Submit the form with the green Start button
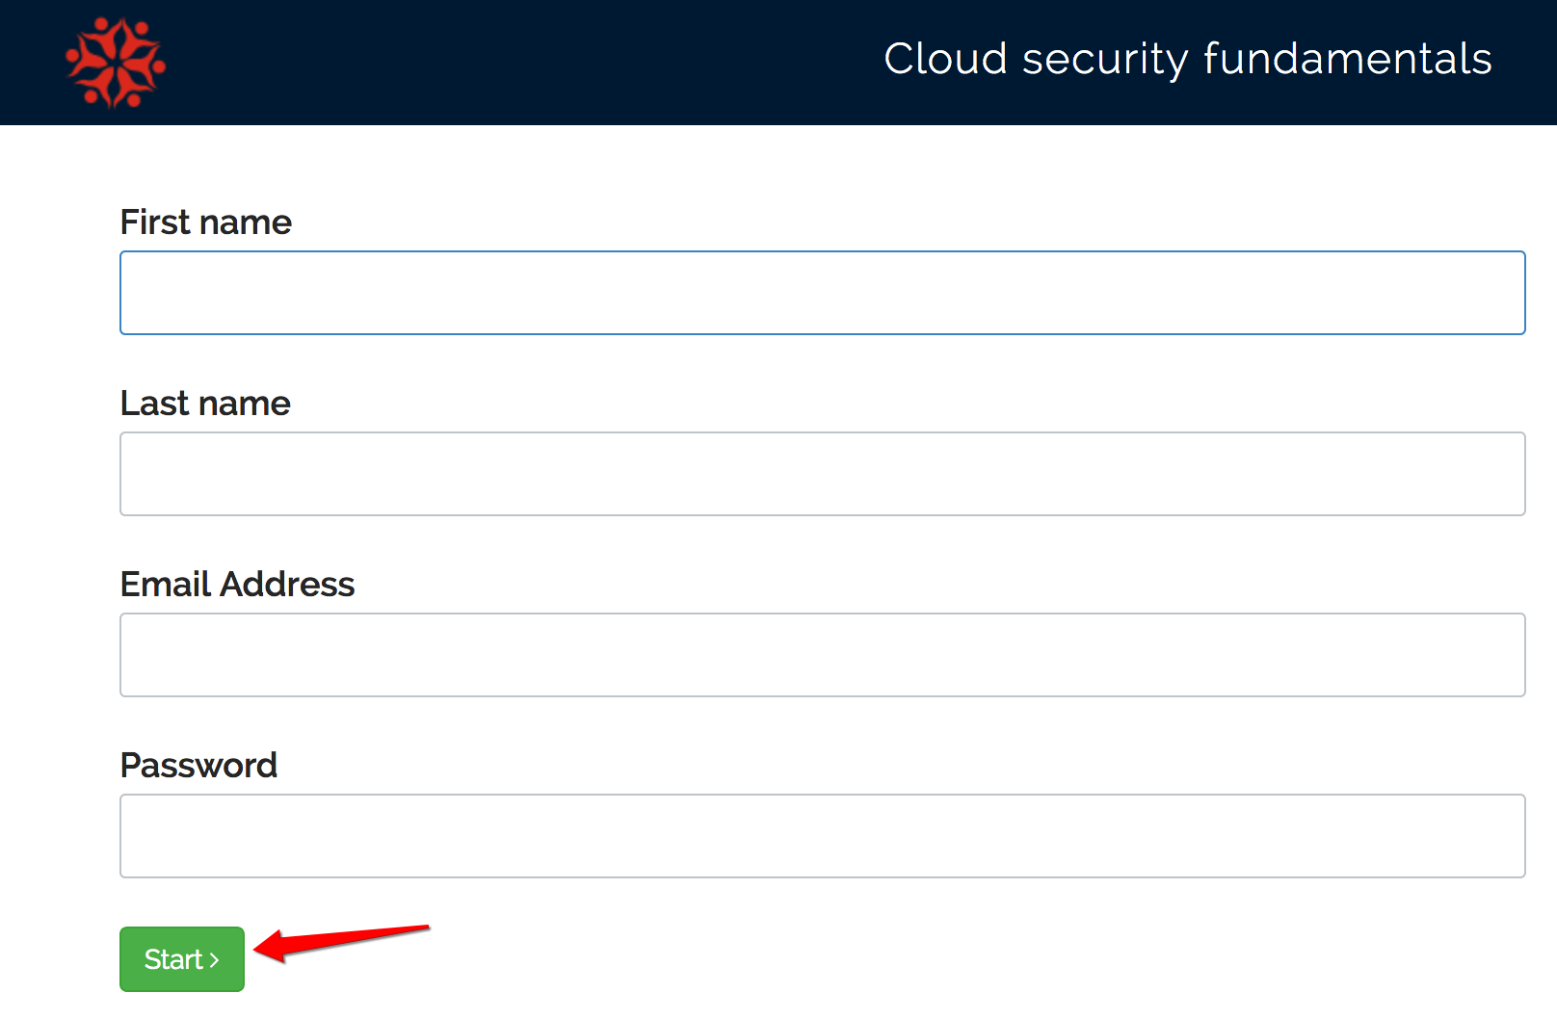Viewport: 1557px width, 1019px height. click(x=182, y=959)
